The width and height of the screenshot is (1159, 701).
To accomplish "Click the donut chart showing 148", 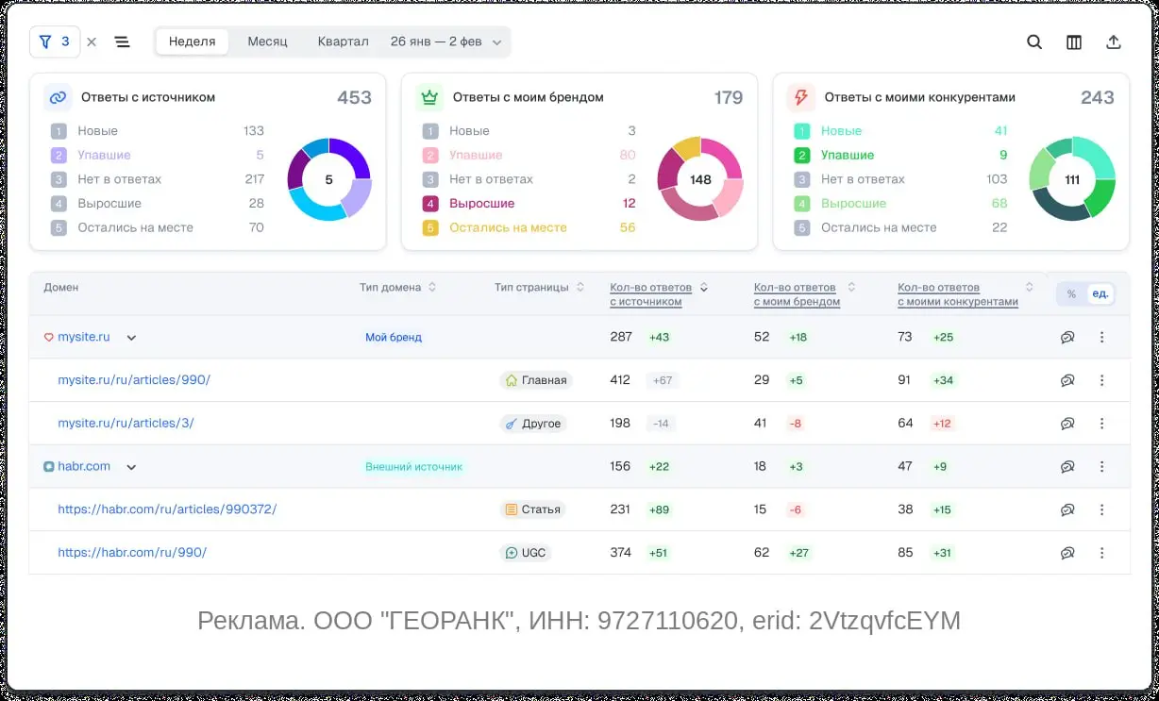I will tap(700, 179).
